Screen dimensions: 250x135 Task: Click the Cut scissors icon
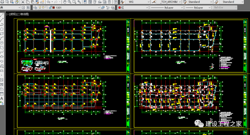pyautogui.click(x=23, y=2)
